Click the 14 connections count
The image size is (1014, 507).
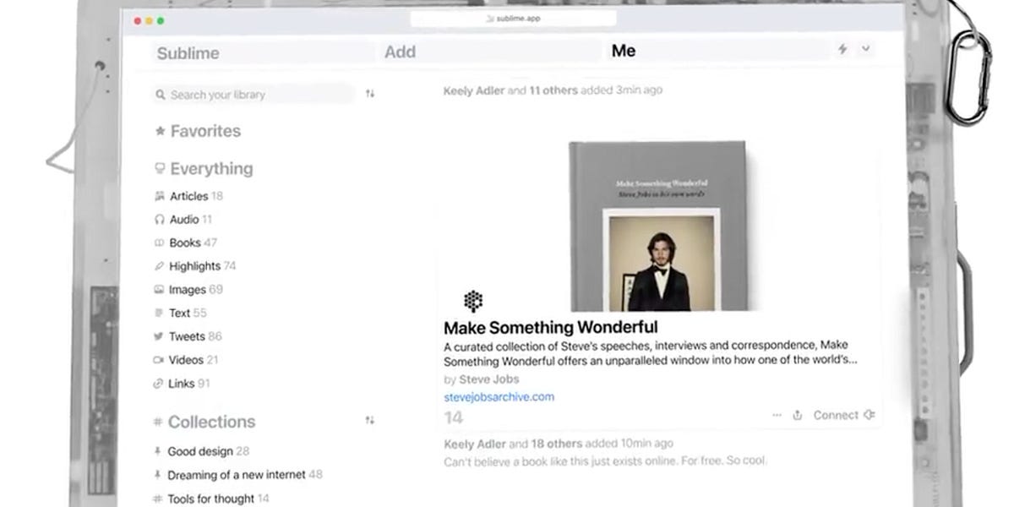tap(454, 417)
